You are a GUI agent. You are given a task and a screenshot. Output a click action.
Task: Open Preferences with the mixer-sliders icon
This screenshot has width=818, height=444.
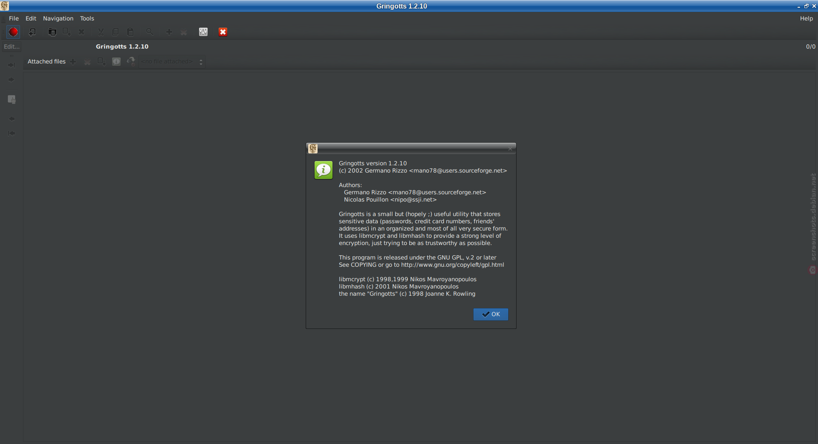(x=203, y=32)
